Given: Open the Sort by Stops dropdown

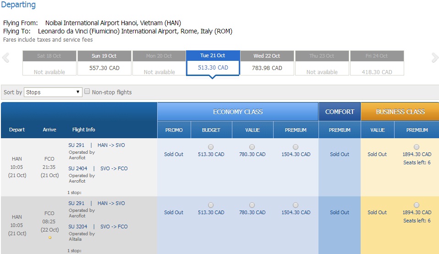Looking at the screenshot, I should tap(53, 92).
